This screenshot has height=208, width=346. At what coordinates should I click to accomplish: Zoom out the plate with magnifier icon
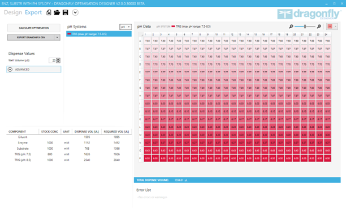coord(291,27)
